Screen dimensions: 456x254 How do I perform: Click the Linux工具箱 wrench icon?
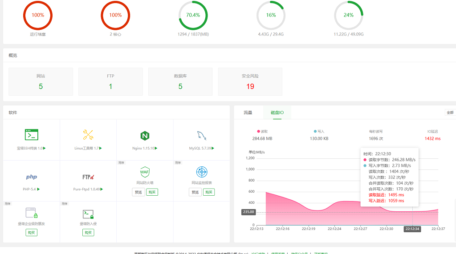88,135
